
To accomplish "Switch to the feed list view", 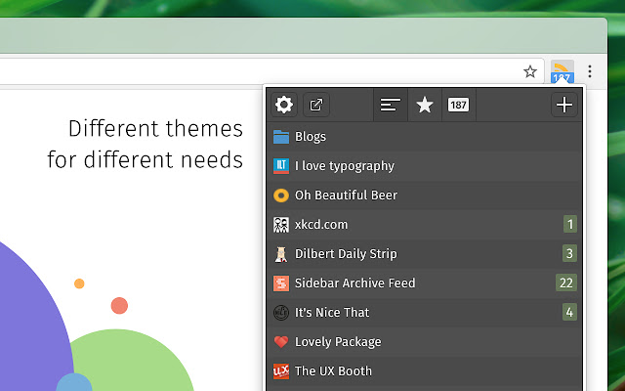I will [391, 105].
